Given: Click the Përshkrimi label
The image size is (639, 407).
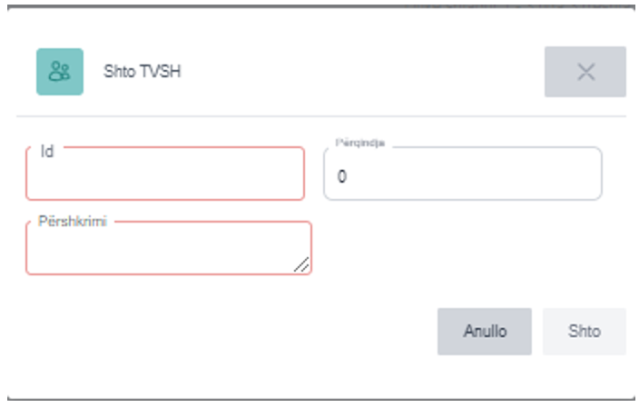Looking at the screenshot, I should click(73, 222).
